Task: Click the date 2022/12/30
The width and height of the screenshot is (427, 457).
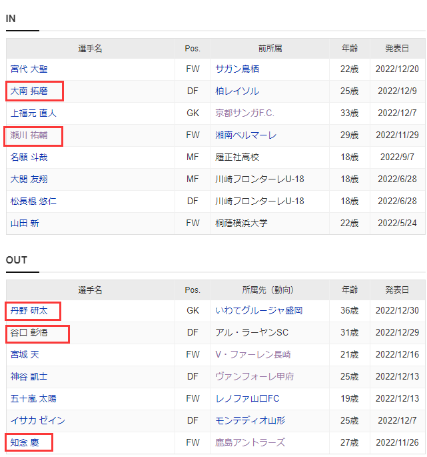Action: tap(397, 311)
